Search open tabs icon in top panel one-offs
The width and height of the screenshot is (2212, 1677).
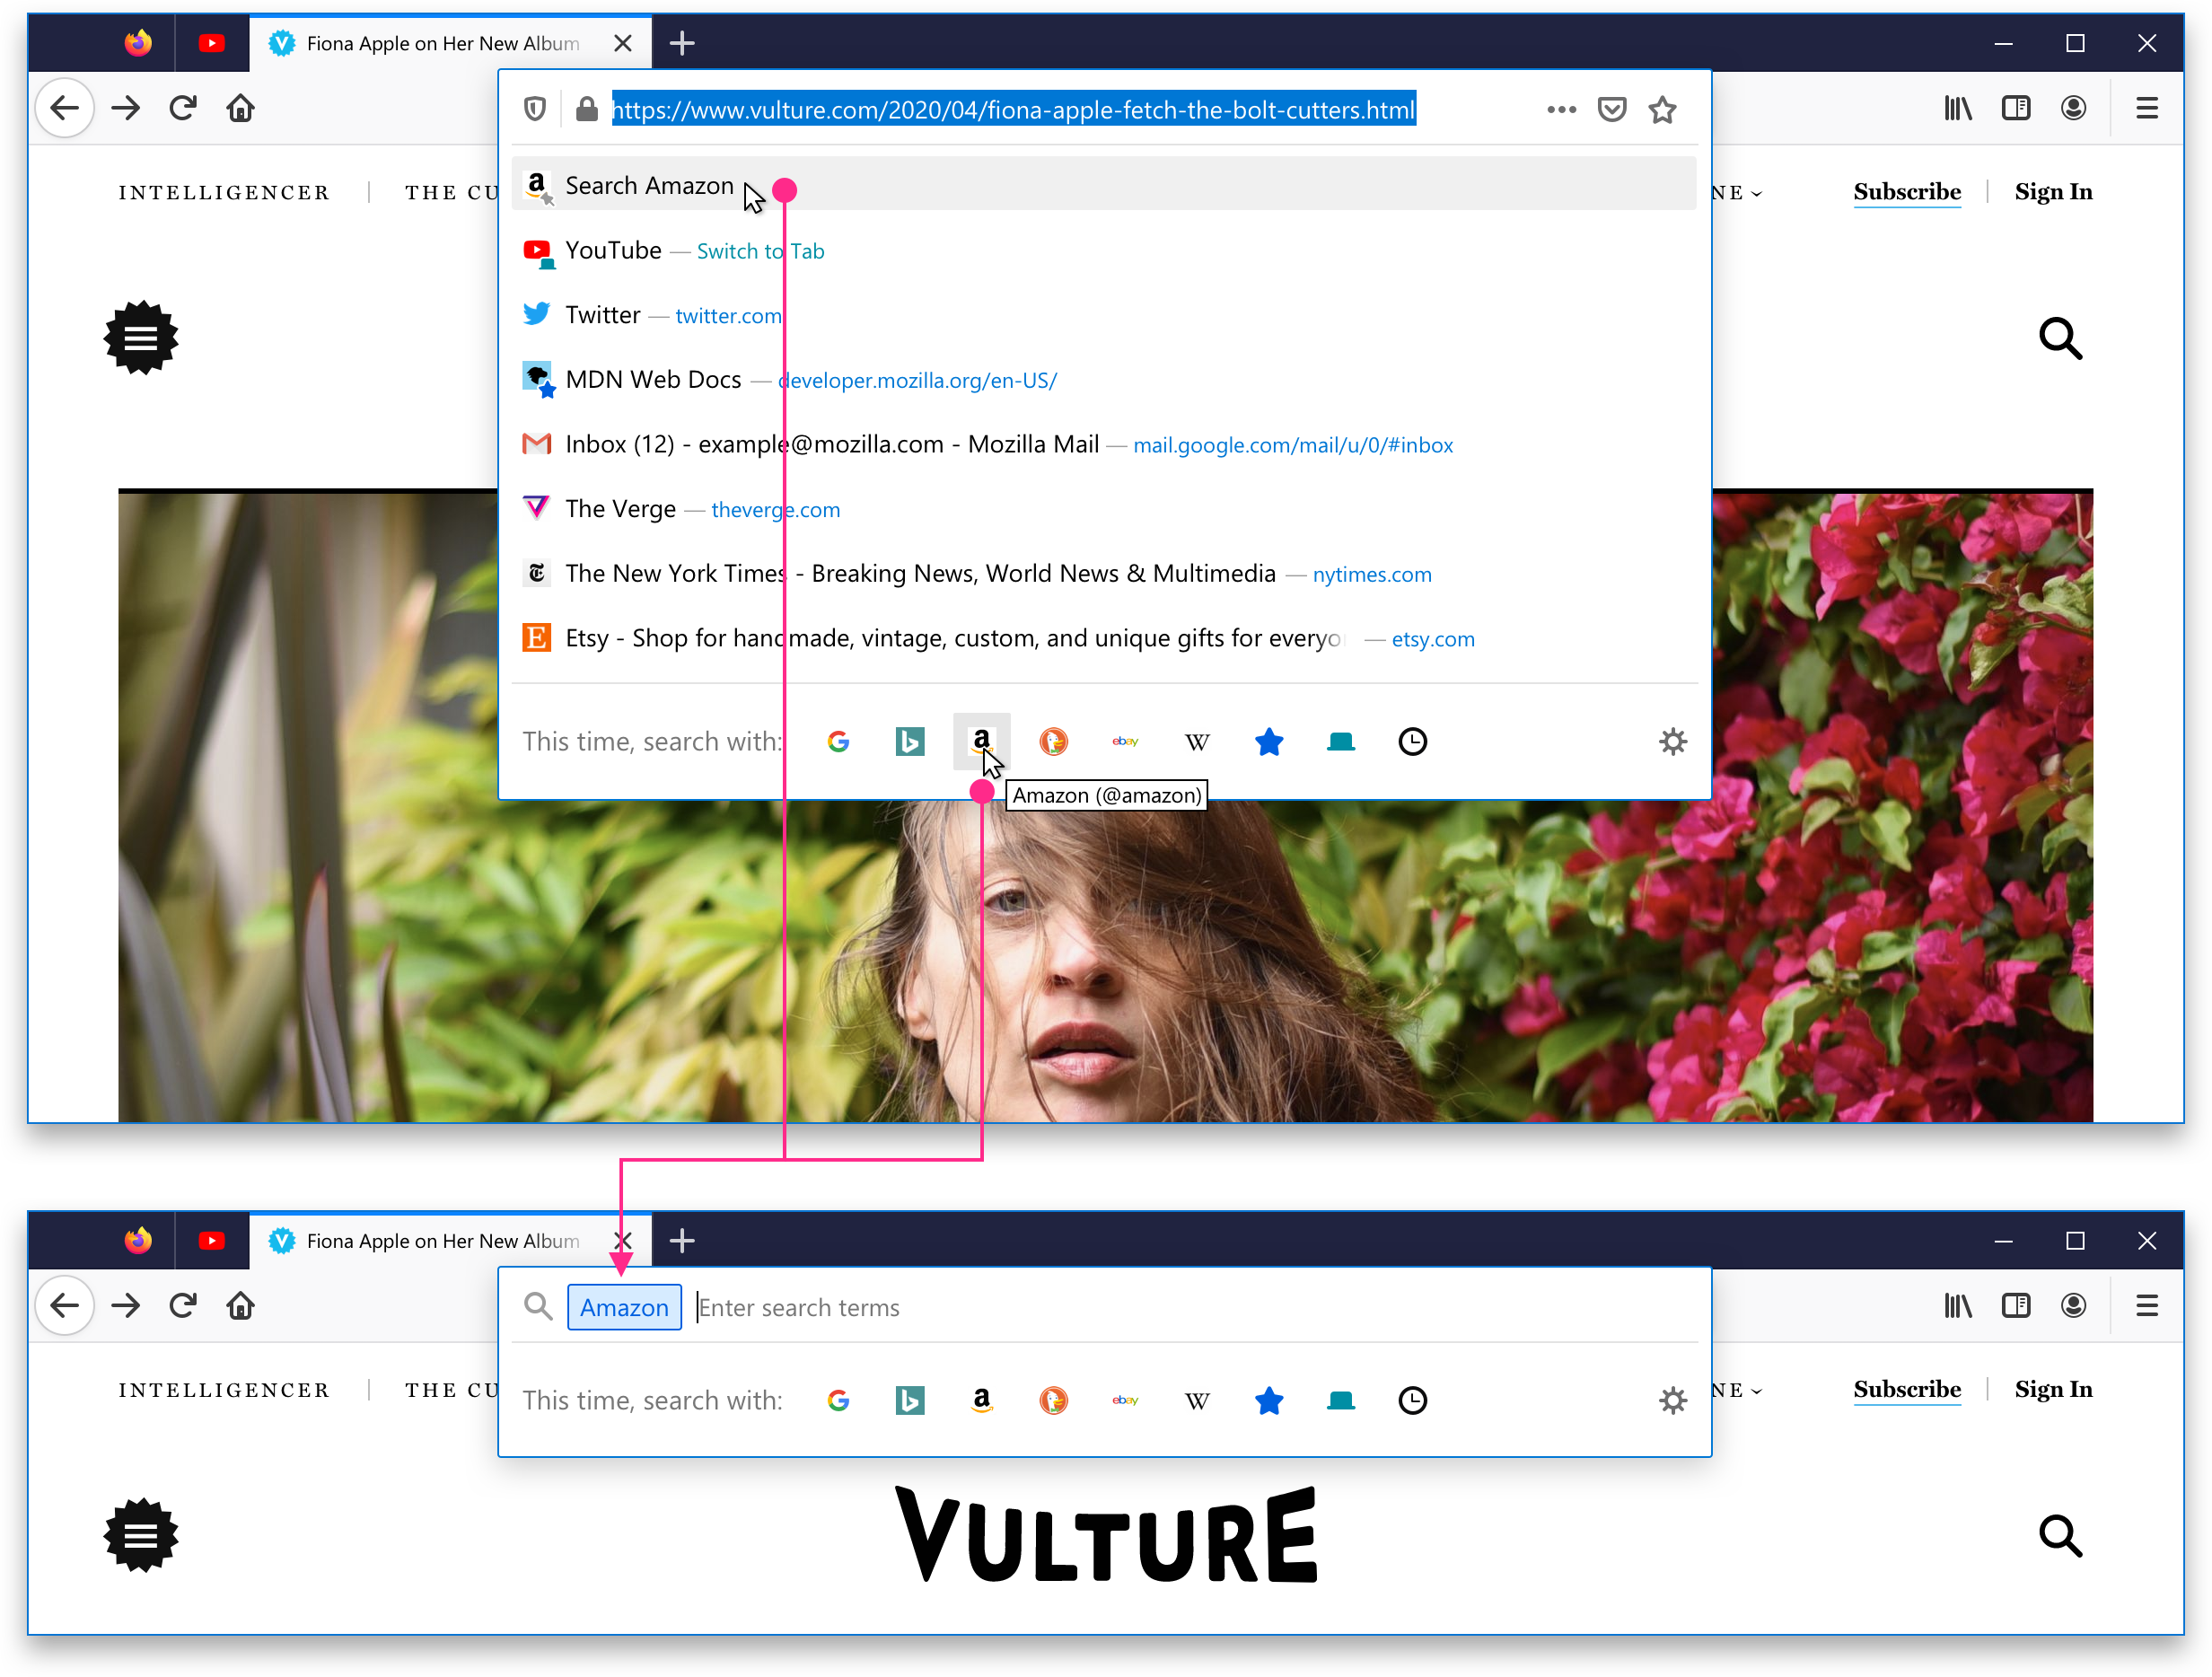(x=1341, y=742)
